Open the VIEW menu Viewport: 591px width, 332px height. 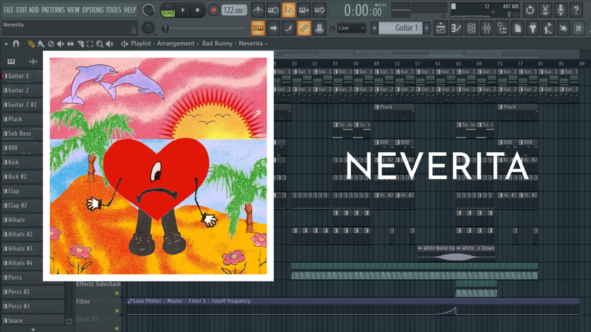pos(73,10)
